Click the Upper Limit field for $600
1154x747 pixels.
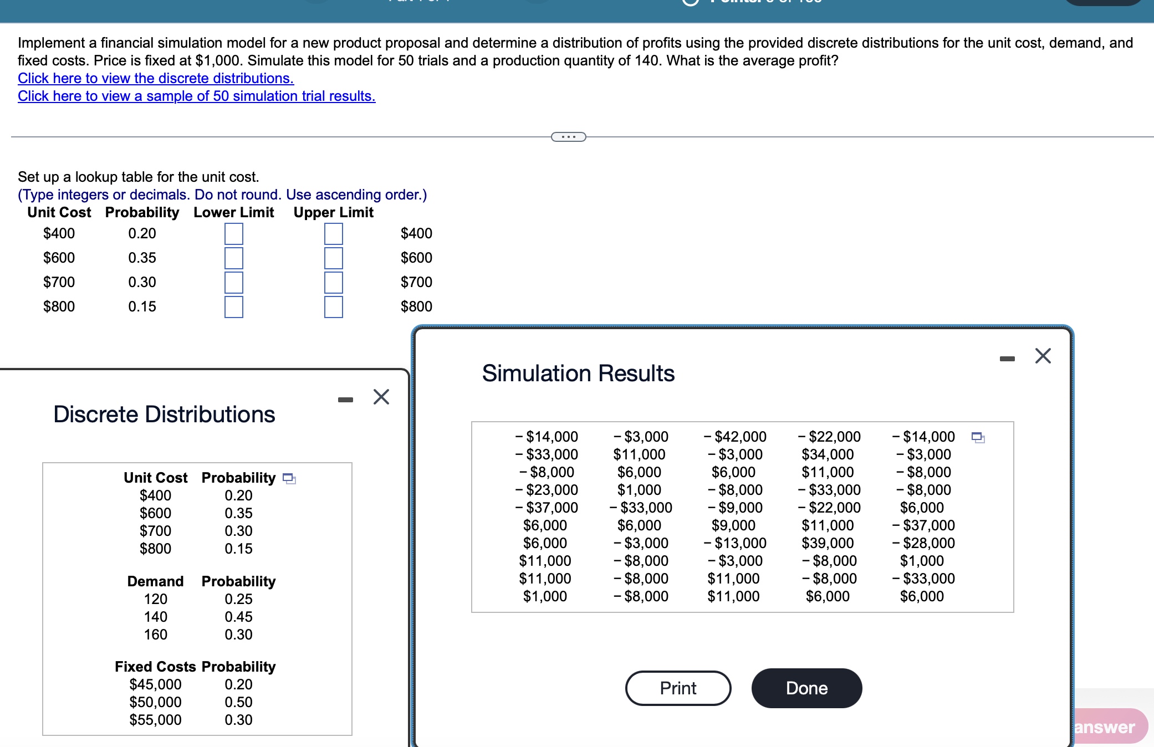[x=333, y=258]
